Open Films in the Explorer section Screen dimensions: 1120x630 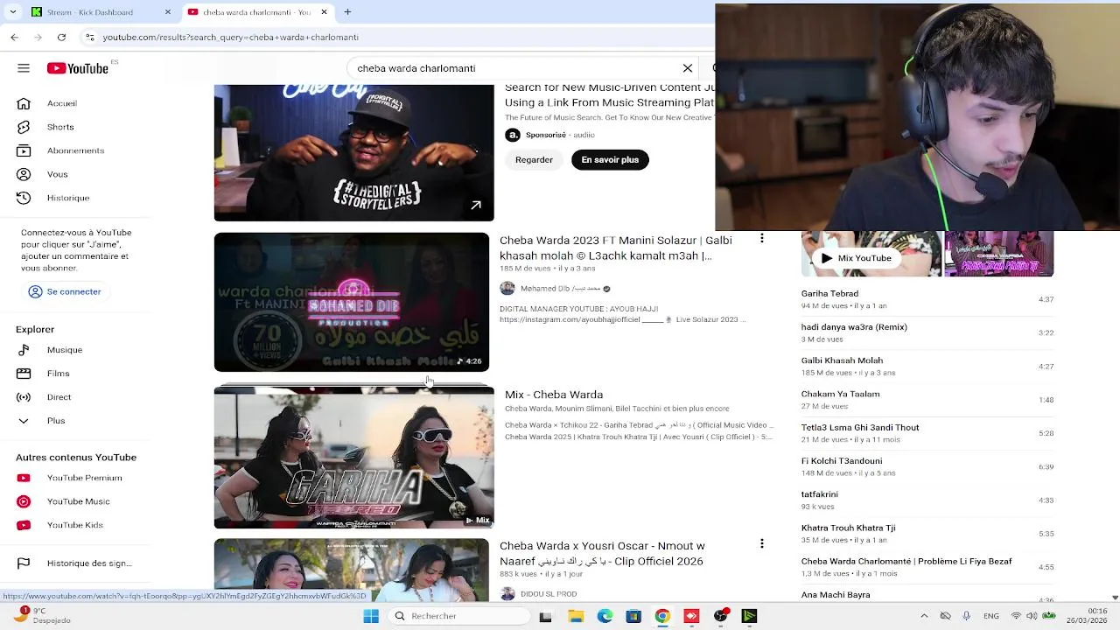click(x=58, y=374)
